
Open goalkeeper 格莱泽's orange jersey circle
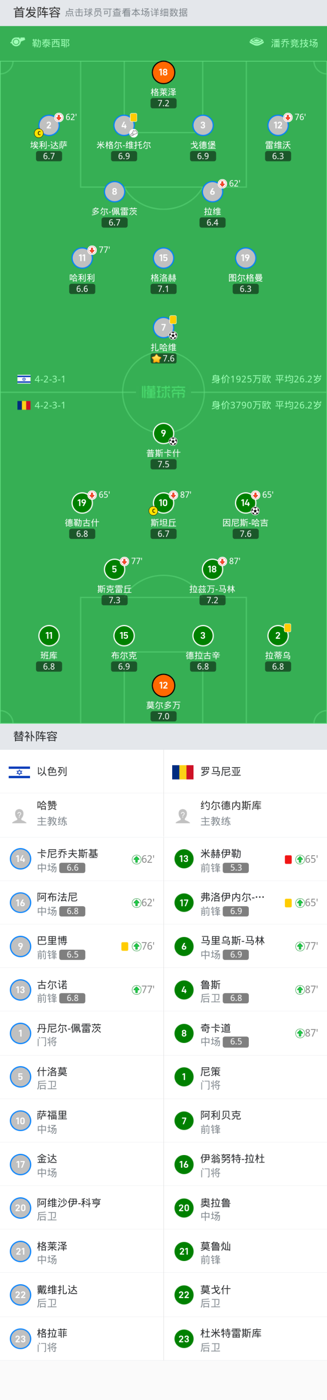163,72
